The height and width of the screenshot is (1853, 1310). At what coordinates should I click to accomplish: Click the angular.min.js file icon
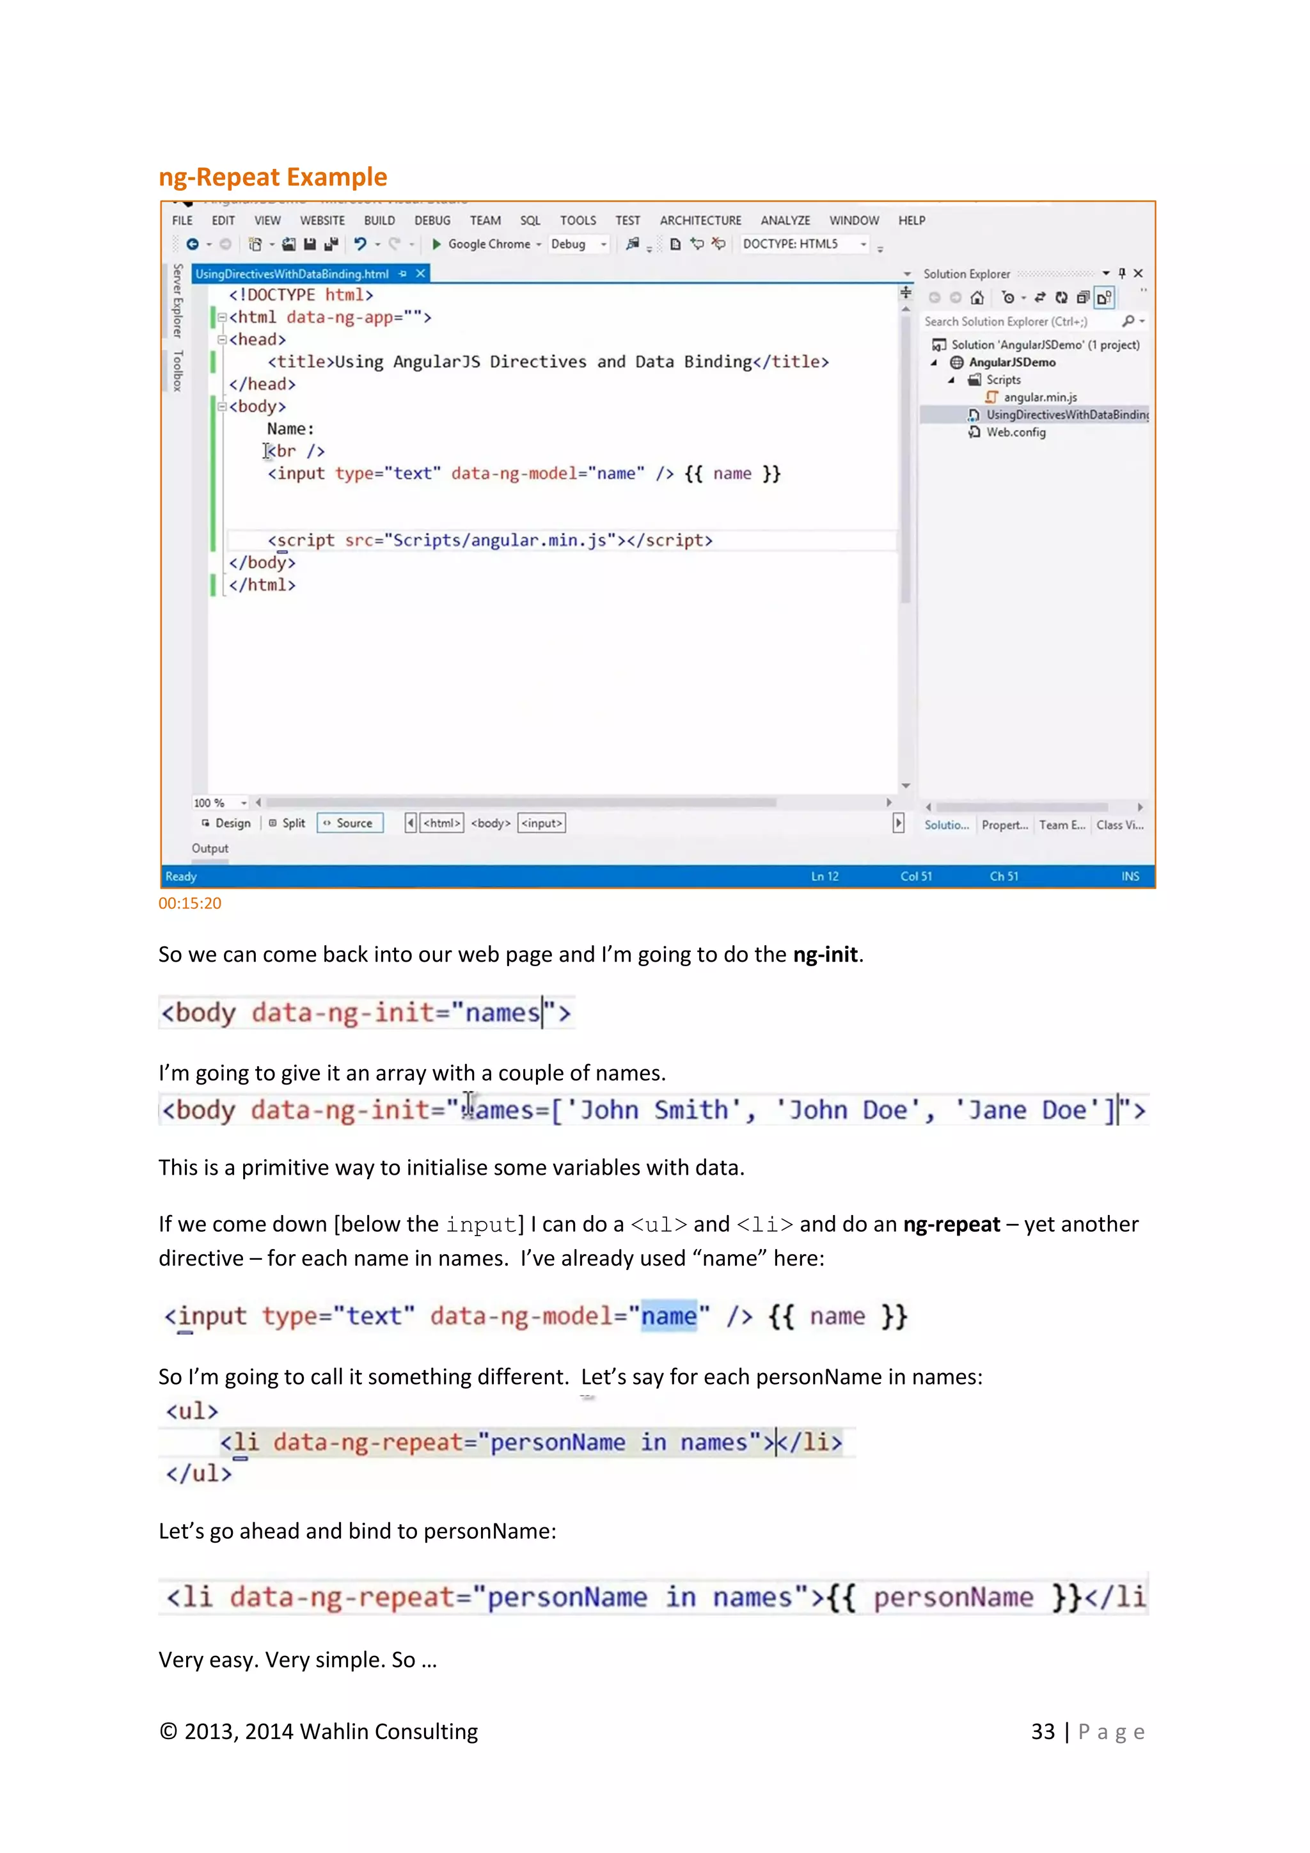coord(991,397)
